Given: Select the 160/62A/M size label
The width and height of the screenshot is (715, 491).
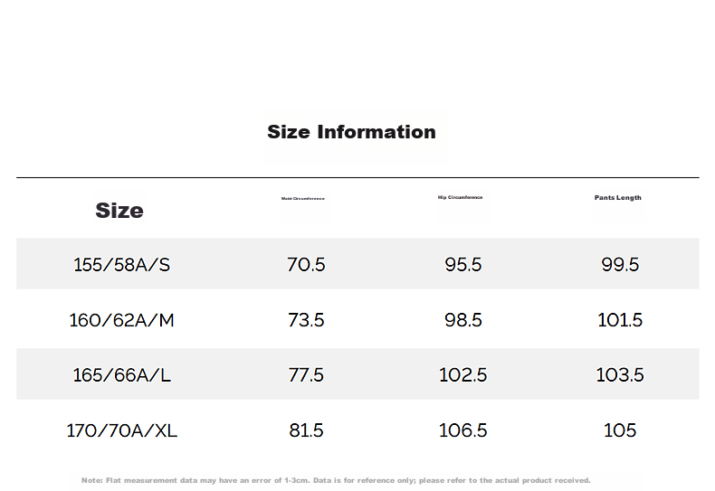Looking at the screenshot, I should (122, 320).
